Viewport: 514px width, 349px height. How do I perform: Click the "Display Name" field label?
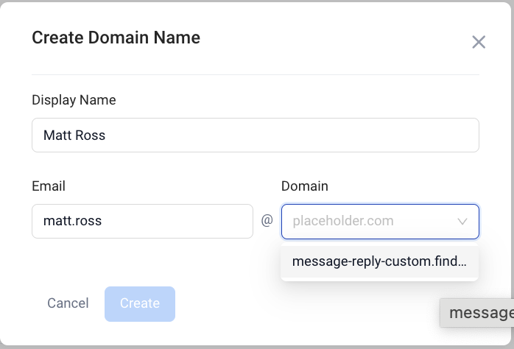point(74,100)
